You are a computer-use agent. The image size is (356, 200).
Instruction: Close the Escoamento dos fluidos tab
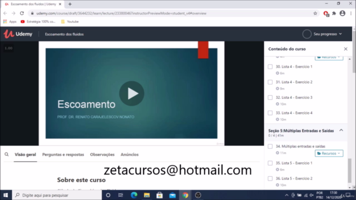pos(60,4)
